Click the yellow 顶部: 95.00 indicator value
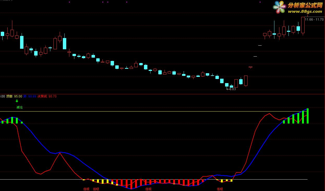This screenshot has width=325, height=191. (14, 96)
